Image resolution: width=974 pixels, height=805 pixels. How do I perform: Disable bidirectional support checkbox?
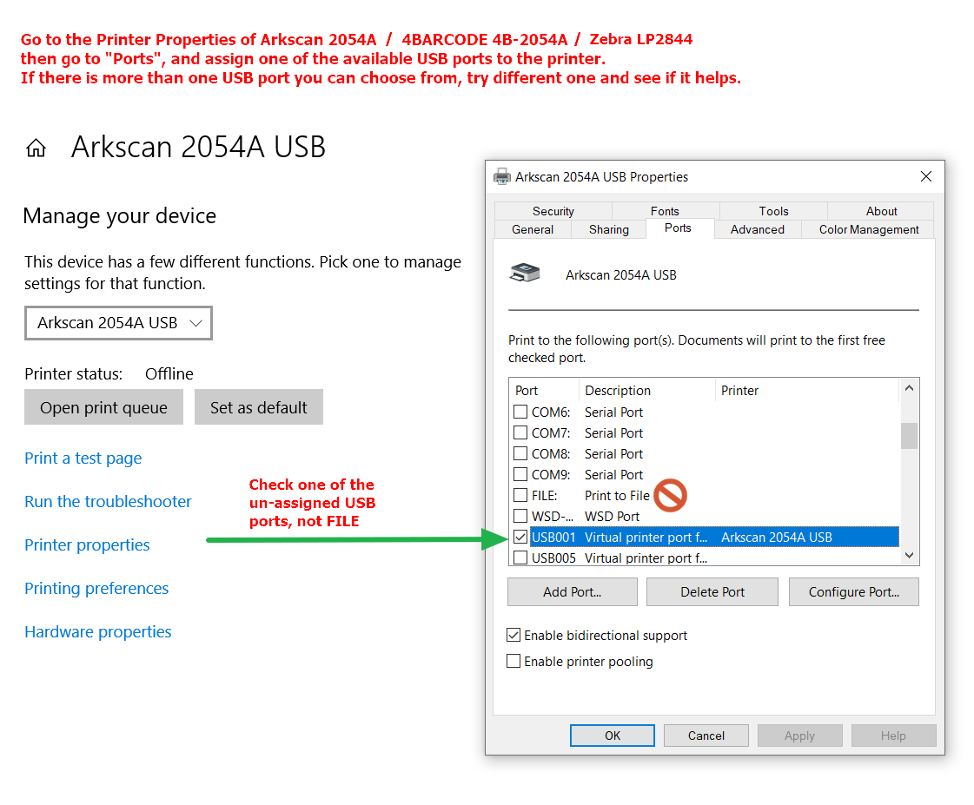(514, 635)
